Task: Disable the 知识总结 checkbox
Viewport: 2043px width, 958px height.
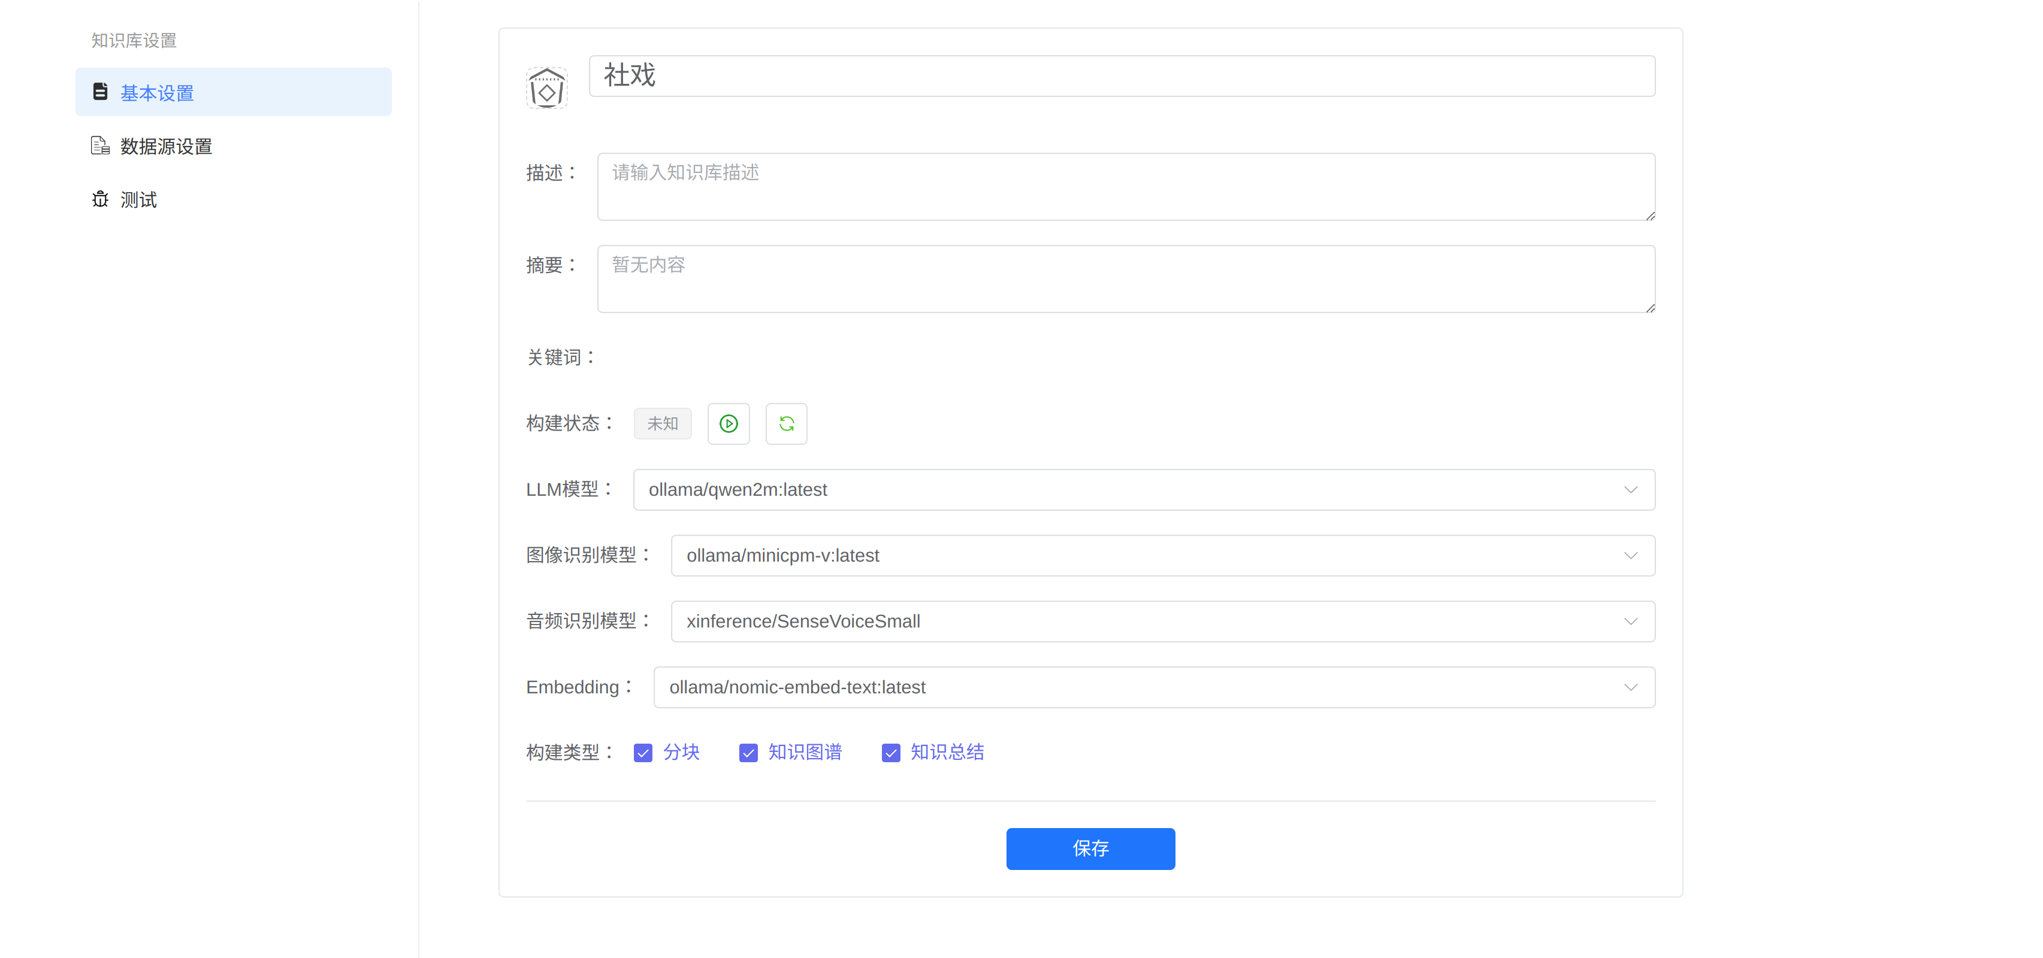Action: (x=891, y=753)
